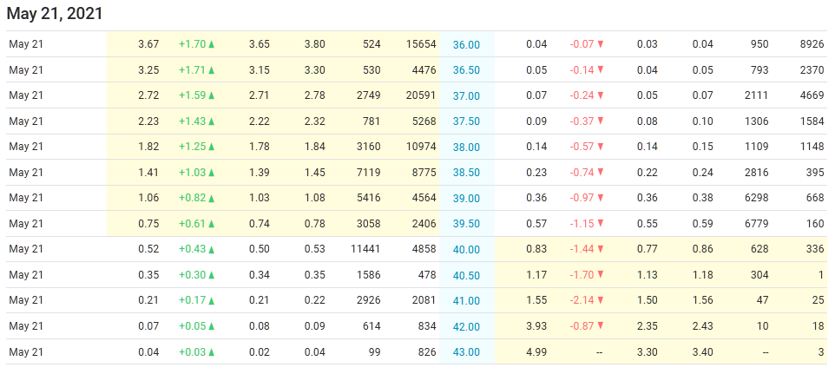Image resolution: width=835 pixels, height=374 pixels.
Task: Select the call volume 3160
Action: 368,147
